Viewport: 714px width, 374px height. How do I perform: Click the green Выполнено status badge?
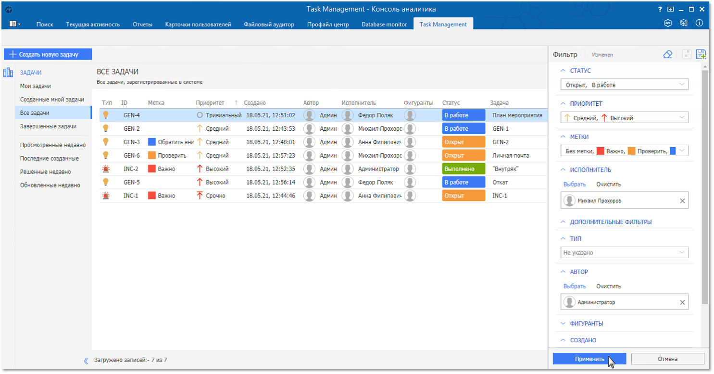point(463,169)
